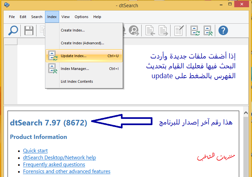The image size is (252, 177).
Task: Follow the dtSearch Desktop/Network help link
Action: tap(59, 157)
